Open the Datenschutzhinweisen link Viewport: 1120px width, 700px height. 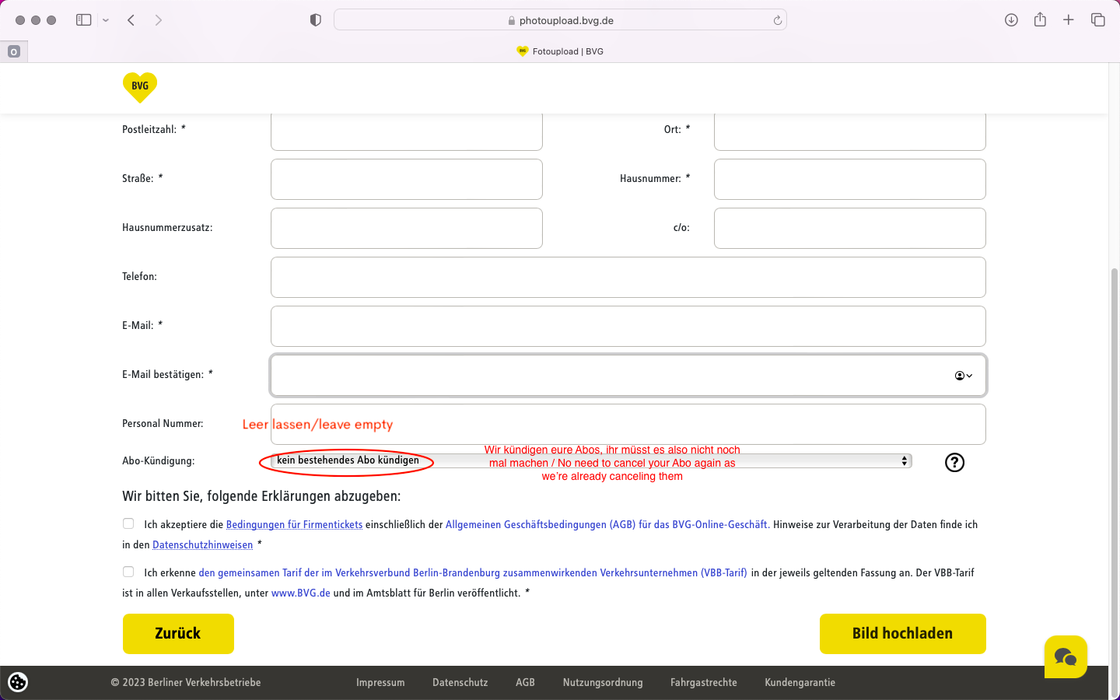203,544
